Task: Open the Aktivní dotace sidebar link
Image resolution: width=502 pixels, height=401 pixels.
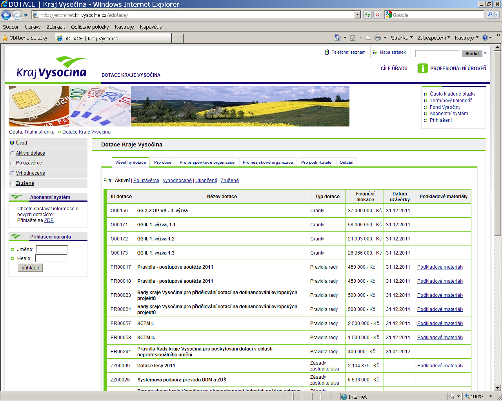Action: coord(31,153)
